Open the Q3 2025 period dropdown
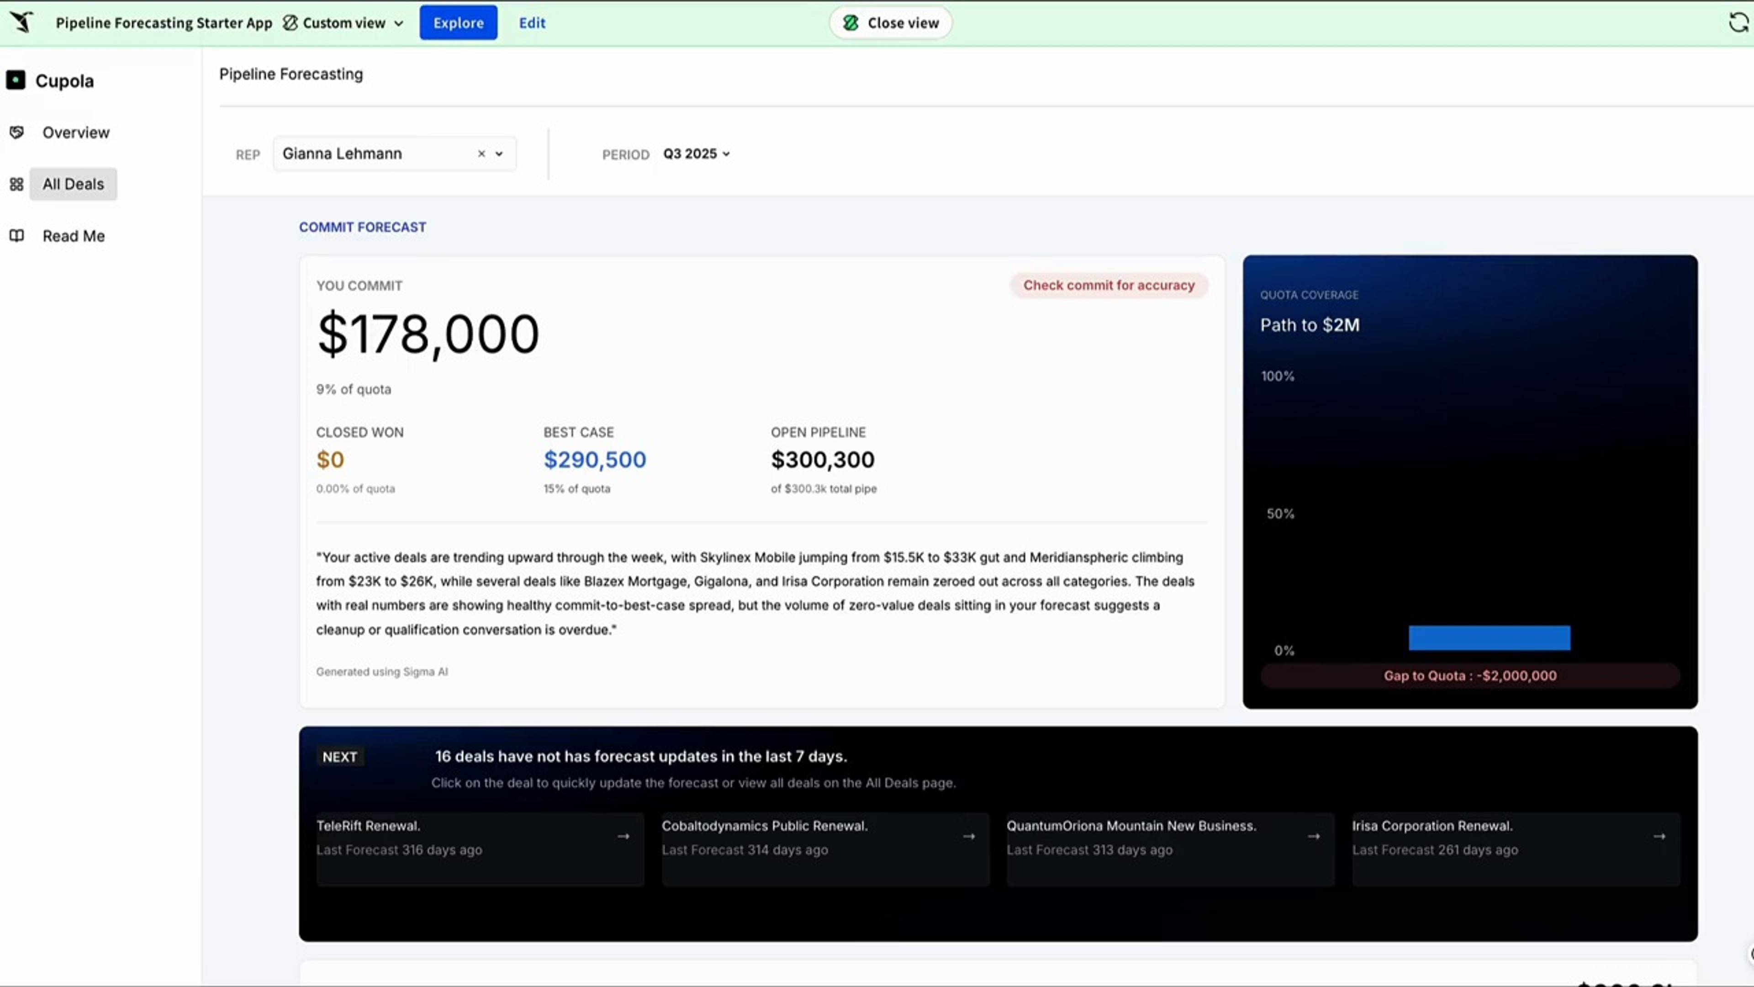The width and height of the screenshot is (1754, 987). coord(697,154)
